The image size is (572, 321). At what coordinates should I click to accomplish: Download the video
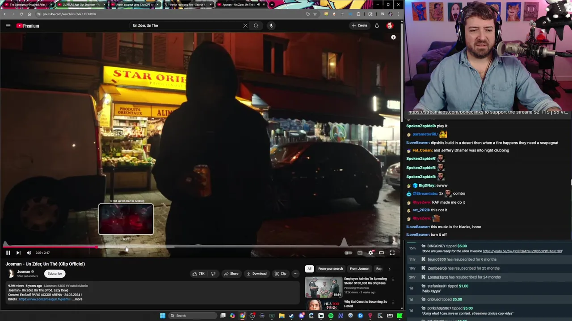(x=257, y=274)
